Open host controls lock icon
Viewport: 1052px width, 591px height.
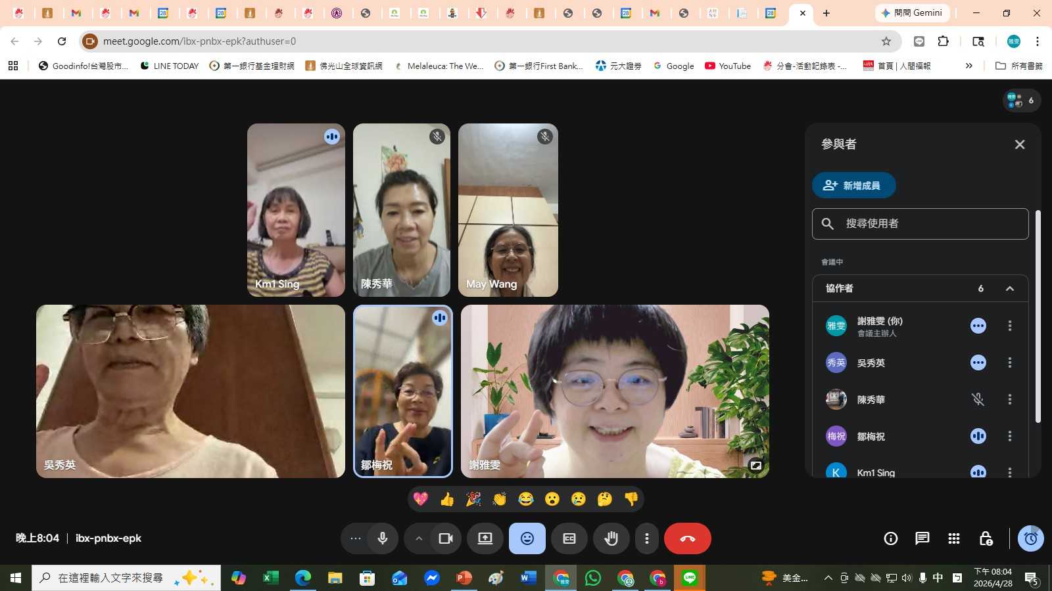[985, 538]
